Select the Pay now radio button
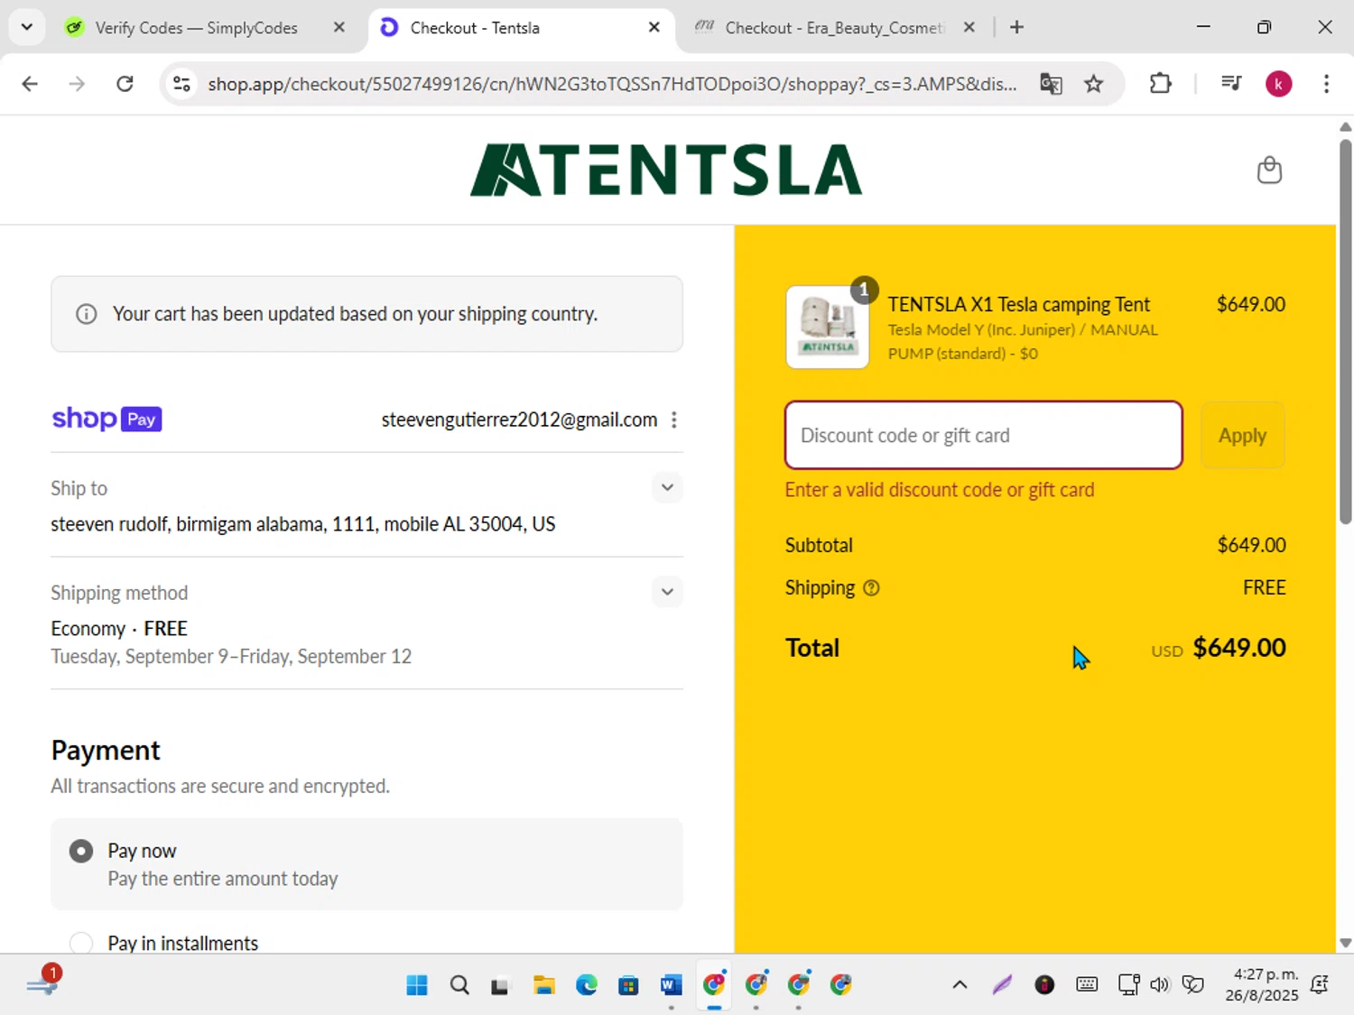1354x1015 pixels. point(81,851)
